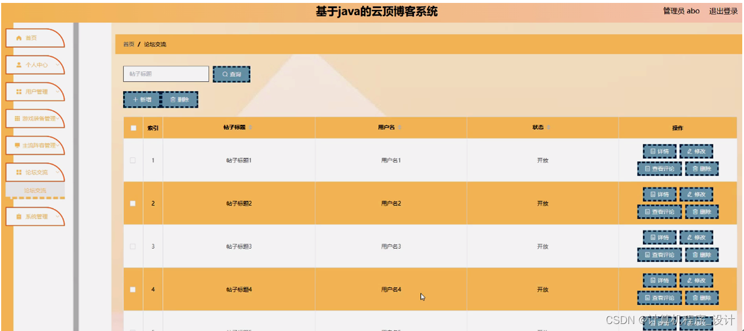
Task: Focus the 帖子标题 search field
Action: point(166,74)
